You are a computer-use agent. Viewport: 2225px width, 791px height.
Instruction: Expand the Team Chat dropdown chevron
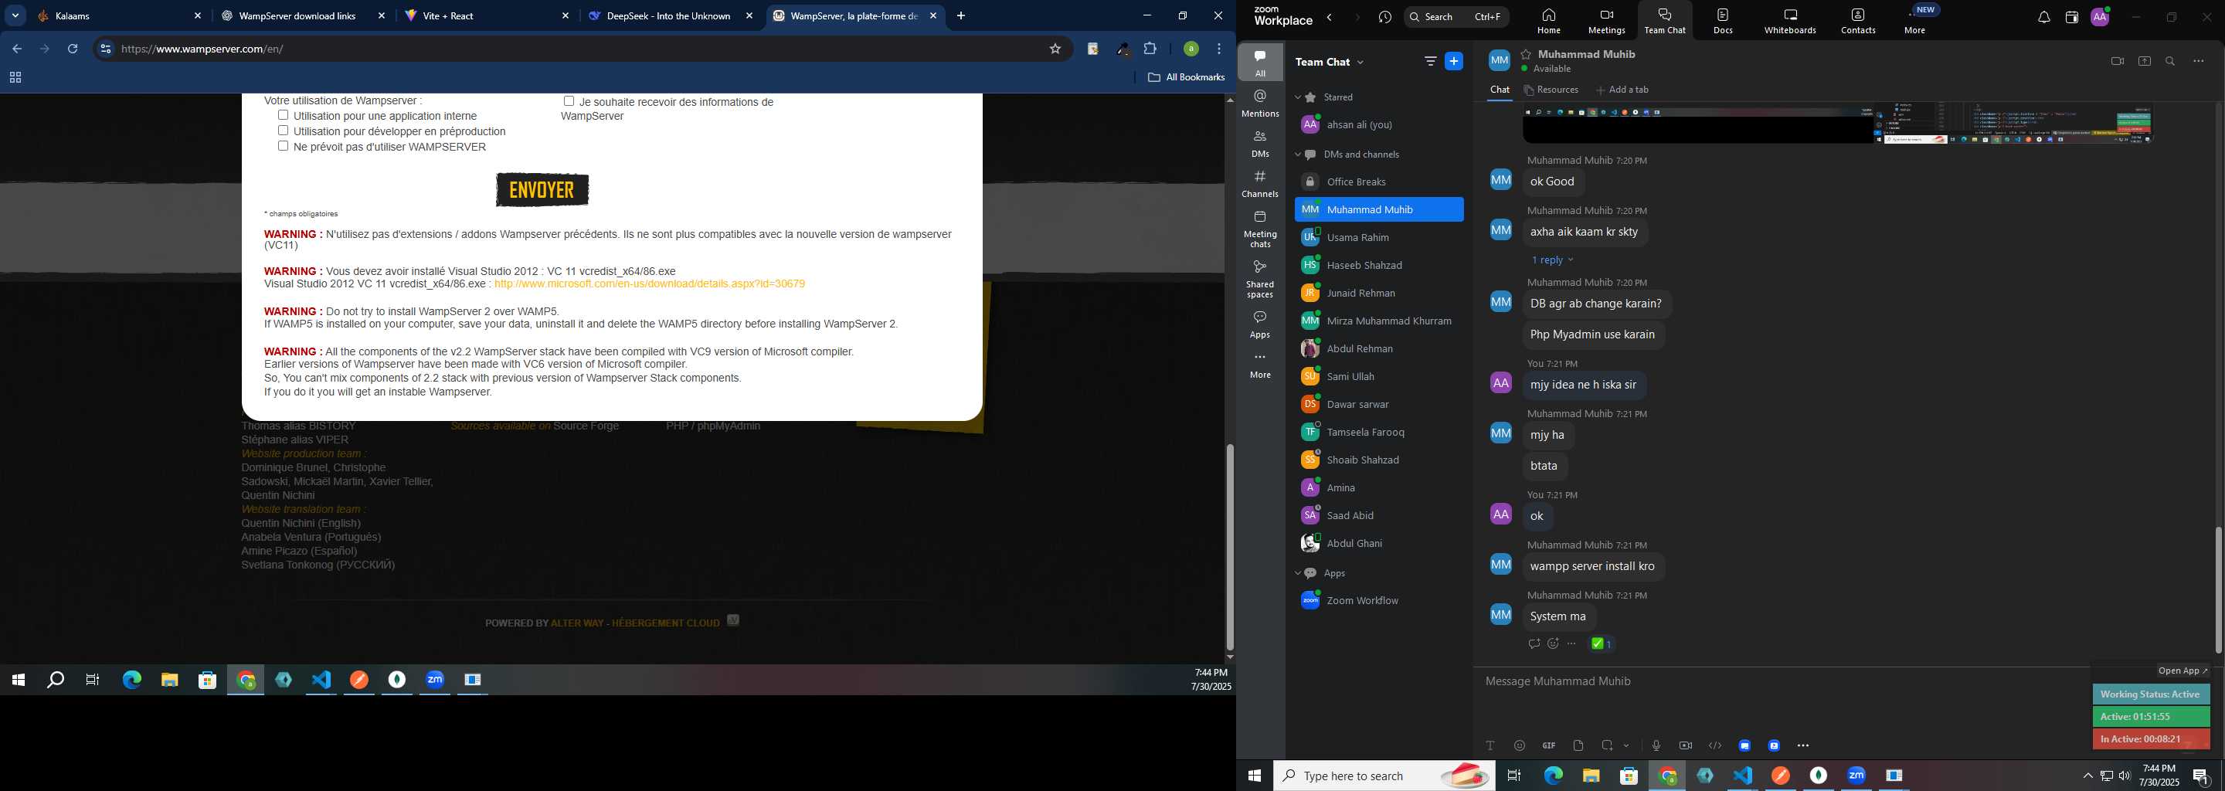pos(1360,62)
